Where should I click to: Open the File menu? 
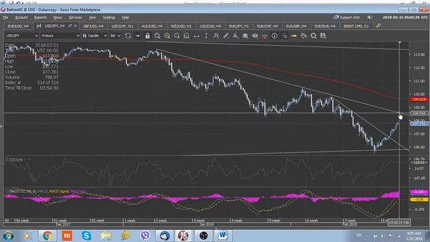point(5,17)
